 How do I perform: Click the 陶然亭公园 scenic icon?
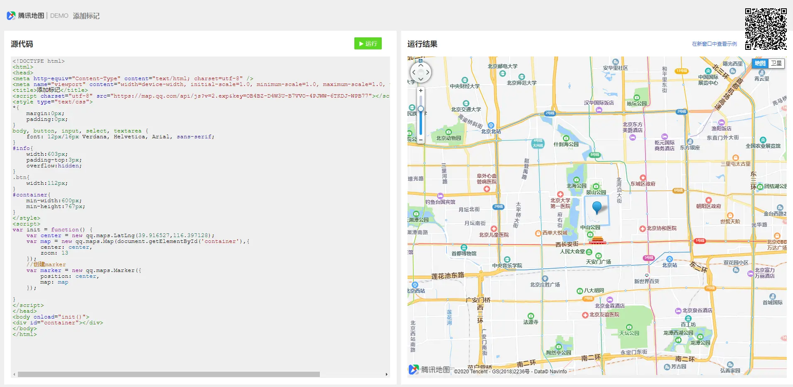pyautogui.click(x=559, y=347)
